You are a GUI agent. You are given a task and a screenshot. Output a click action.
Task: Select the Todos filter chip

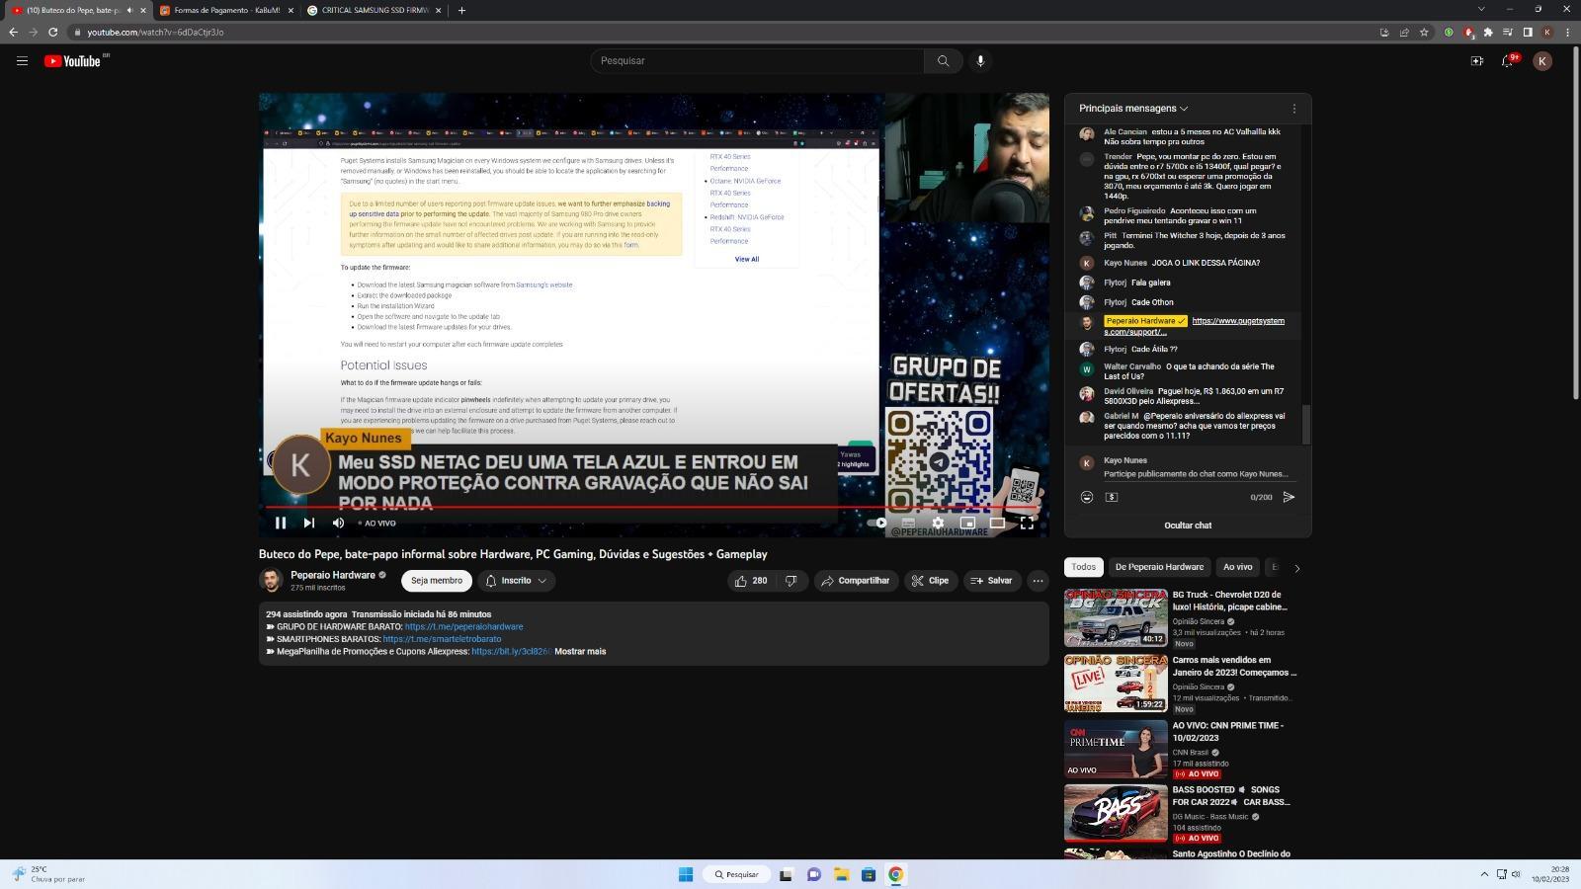[1084, 567]
